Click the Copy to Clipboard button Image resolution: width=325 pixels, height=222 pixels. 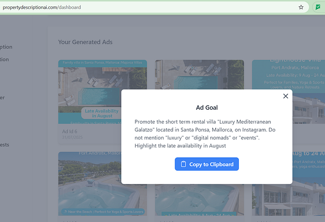click(207, 164)
